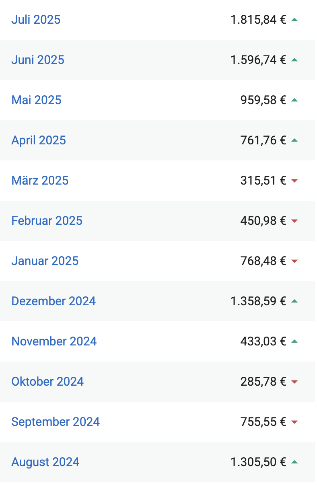The image size is (317, 485).
Task: Open the Oktober 2024 link
Action: coord(47,382)
